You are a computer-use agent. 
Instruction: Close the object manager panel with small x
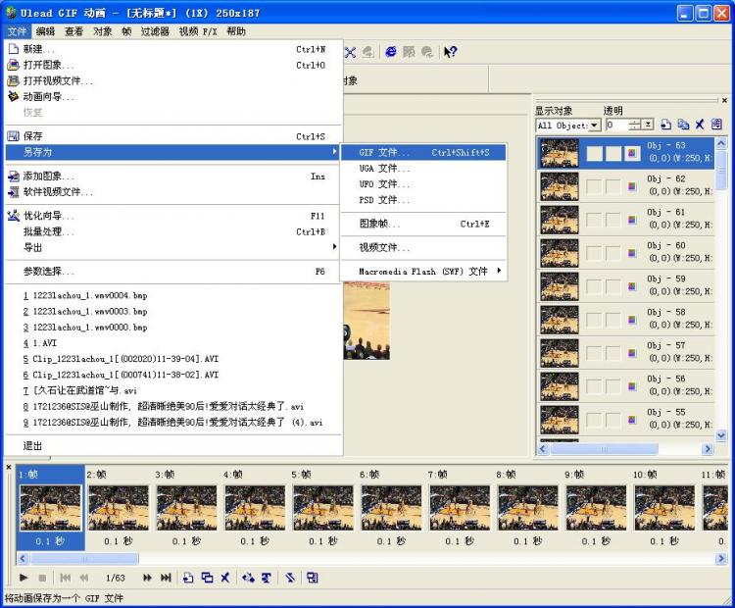coord(724,100)
